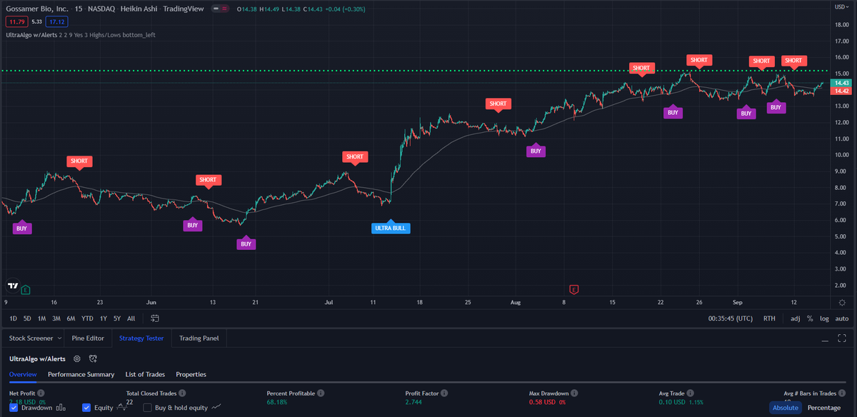This screenshot has width=857, height=417.
Task: Set chart range to 1D
Action: coord(13,318)
